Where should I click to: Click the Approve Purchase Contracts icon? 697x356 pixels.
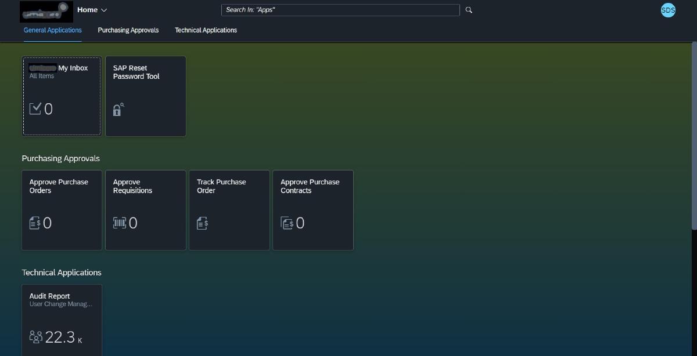click(x=287, y=223)
